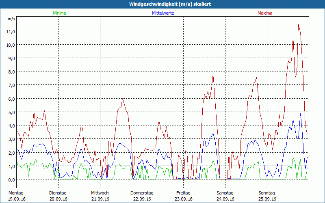This screenshot has height=203, width=325.
Task: Click the blue Mittelwerte peak on Sonntag
Action: click(300, 113)
